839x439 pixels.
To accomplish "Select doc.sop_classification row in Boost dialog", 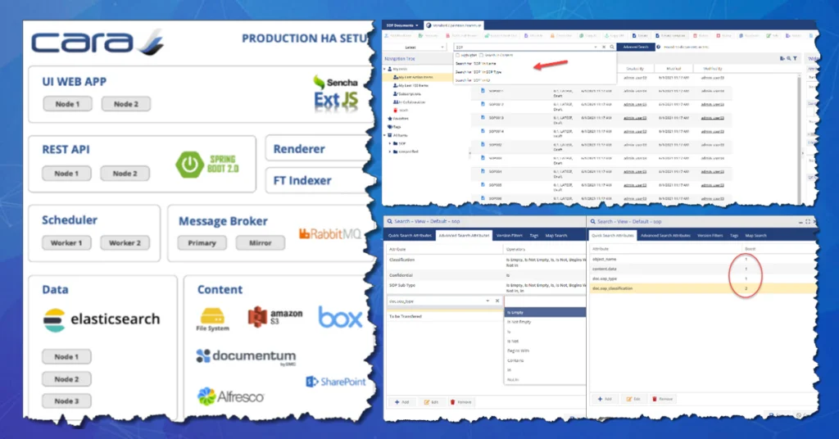I will click(x=702, y=288).
